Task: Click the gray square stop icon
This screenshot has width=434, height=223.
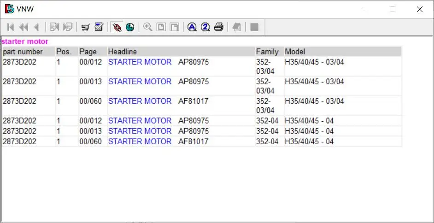Action: [x=254, y=27]
